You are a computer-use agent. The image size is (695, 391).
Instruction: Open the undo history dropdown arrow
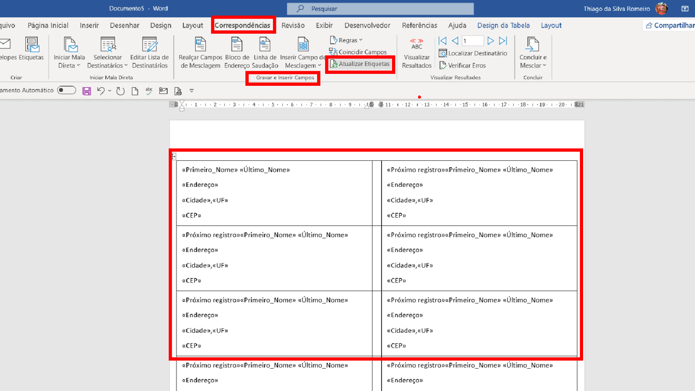[x=110, y=91]
